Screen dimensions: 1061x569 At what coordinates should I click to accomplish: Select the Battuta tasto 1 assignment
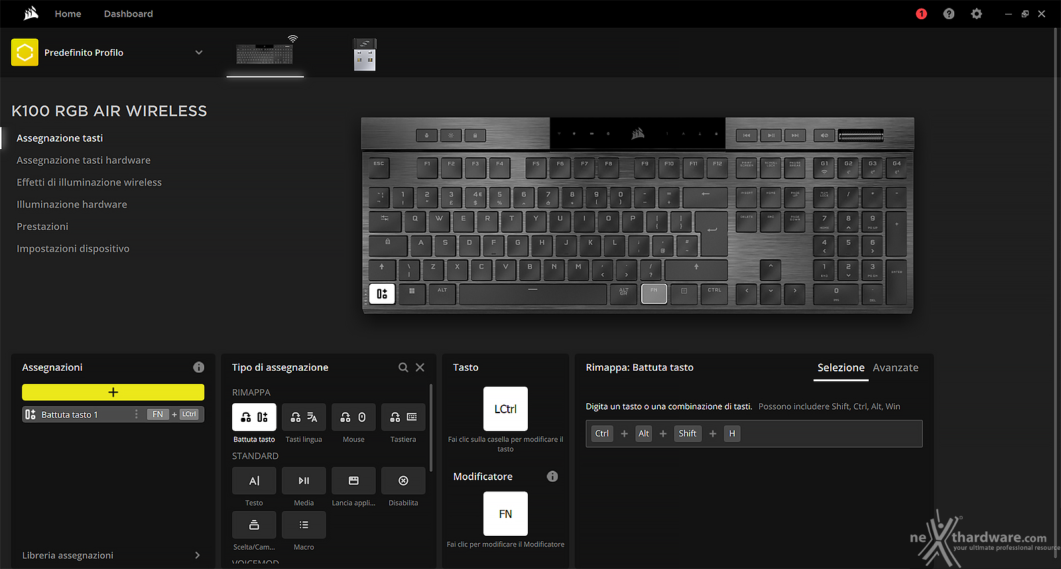[x=113, y=414]
